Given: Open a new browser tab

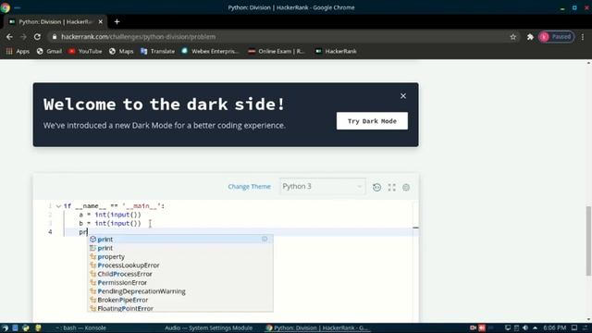Looking at the screenshot, I should [117, 22].
